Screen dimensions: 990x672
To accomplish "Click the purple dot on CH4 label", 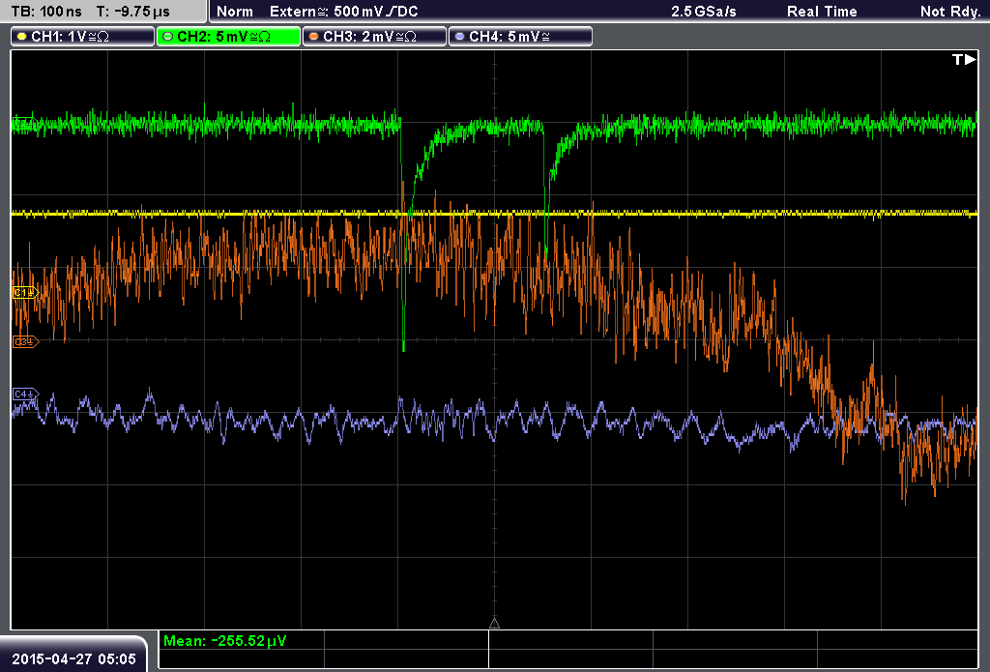I will [459, 37].
